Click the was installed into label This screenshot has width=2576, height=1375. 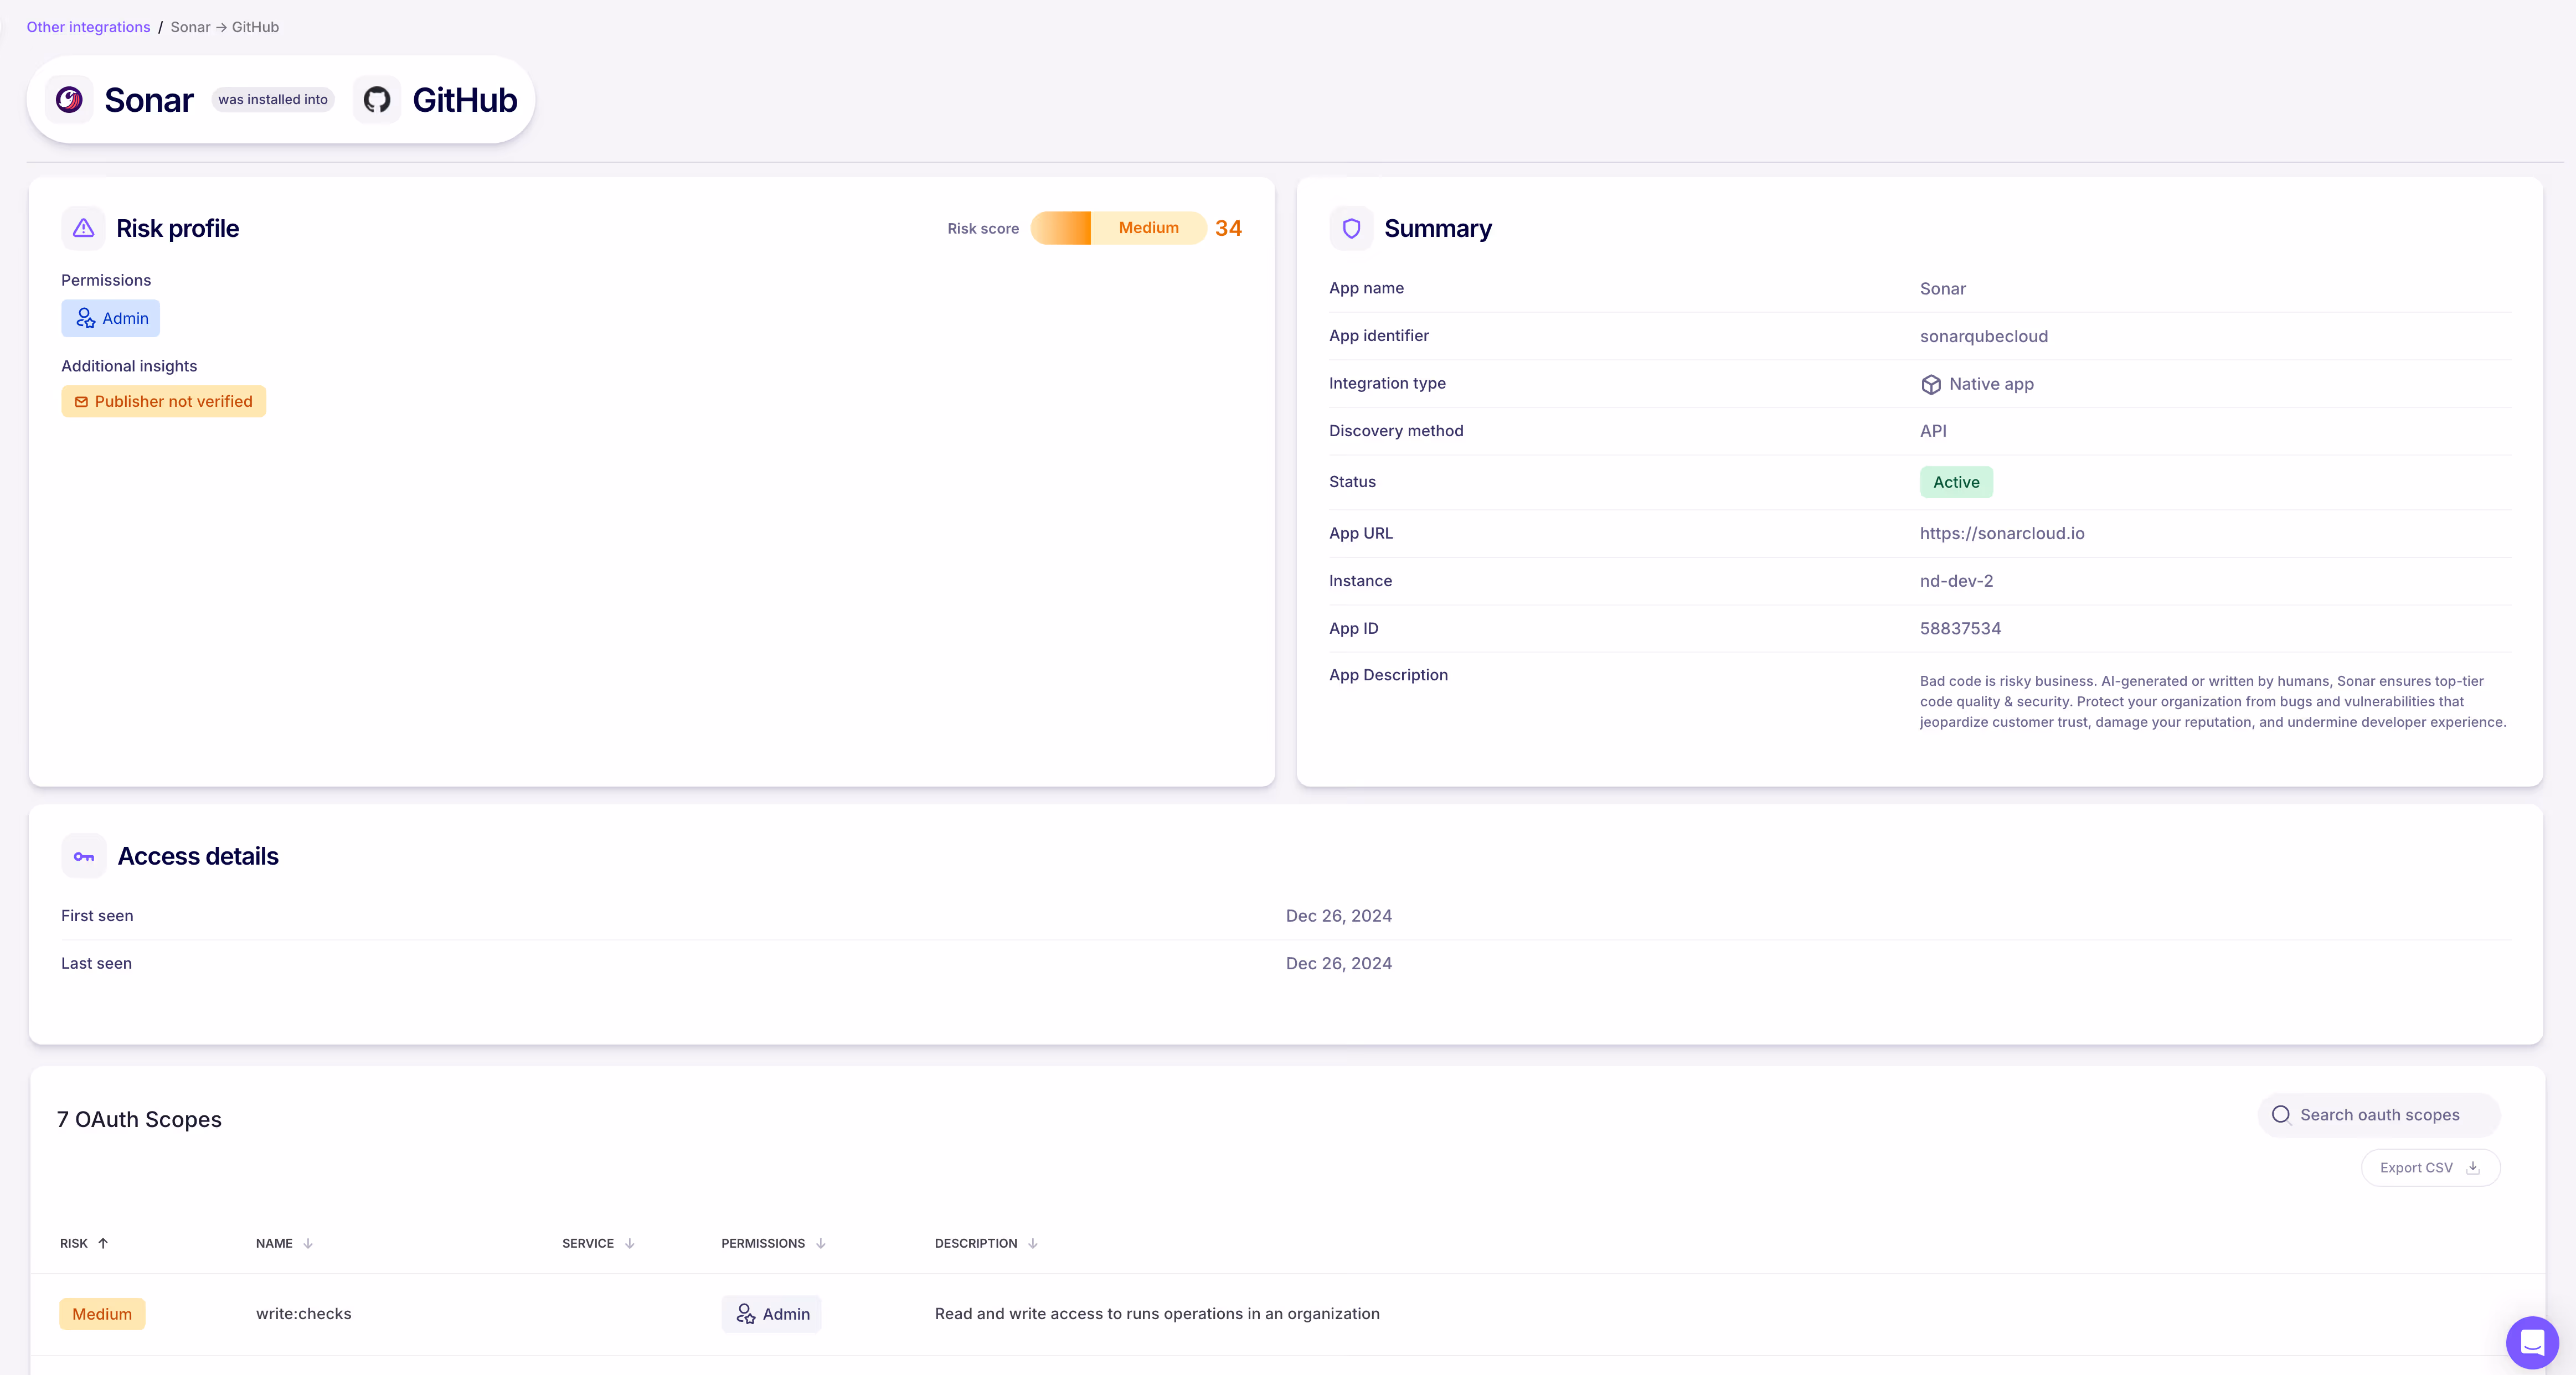pyautogui.click(x=273, y=99)
